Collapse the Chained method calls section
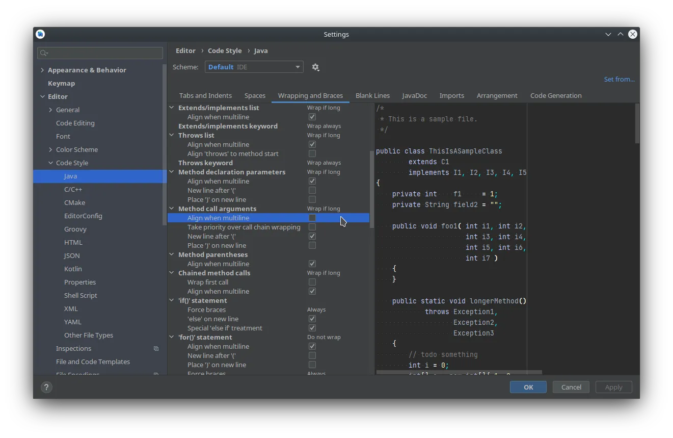673x438 pixels. (x=172, y=273)
